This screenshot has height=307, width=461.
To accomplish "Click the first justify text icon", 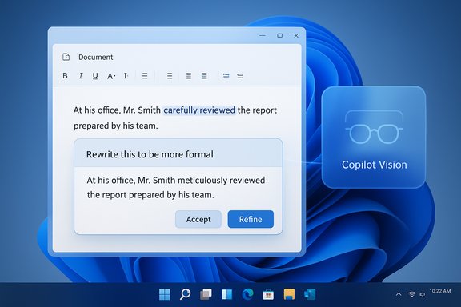I will pyautogui.click(x=188, y=75).
